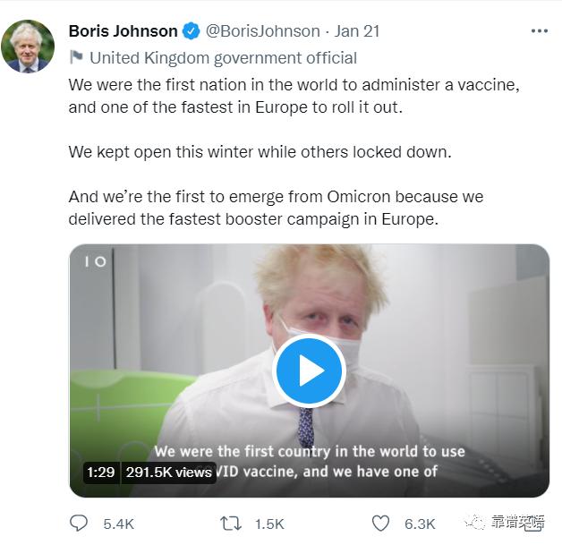Click the Jan 21 timestamp
The image size is (562, 545).
pos(357,31)
